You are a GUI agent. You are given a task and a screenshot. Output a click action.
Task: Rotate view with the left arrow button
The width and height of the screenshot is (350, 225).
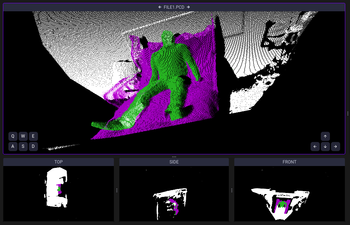(315, 147)
